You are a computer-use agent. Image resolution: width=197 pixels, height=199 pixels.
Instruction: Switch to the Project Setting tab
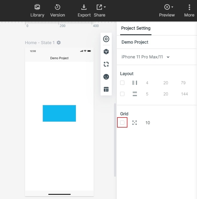coord(136,28)
